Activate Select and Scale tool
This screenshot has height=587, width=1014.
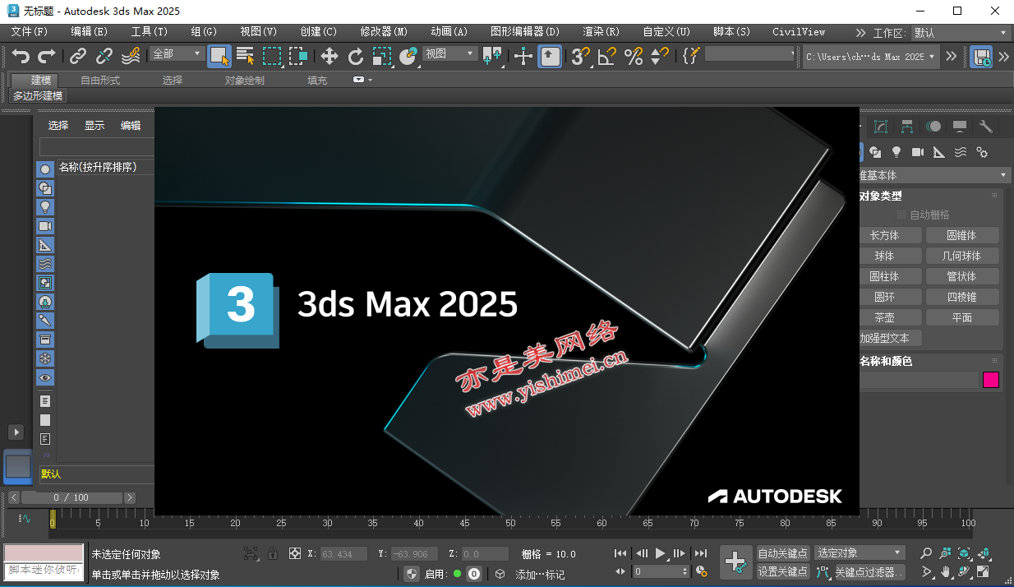pos(382,56)
